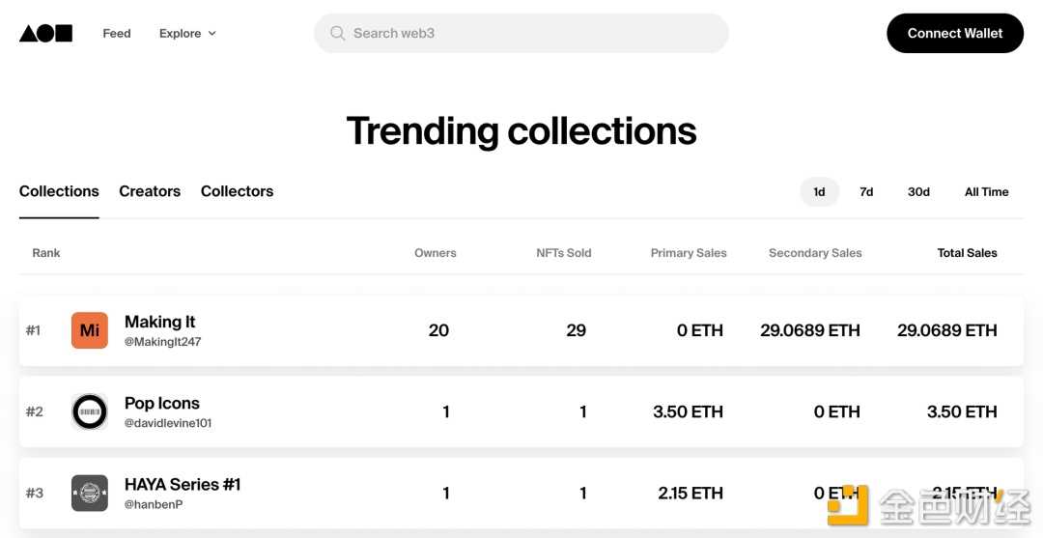Switch to the Creators tab
The width and height of the screenshot is (1043, 538).
pyautogui.click(x=150, y=191)
